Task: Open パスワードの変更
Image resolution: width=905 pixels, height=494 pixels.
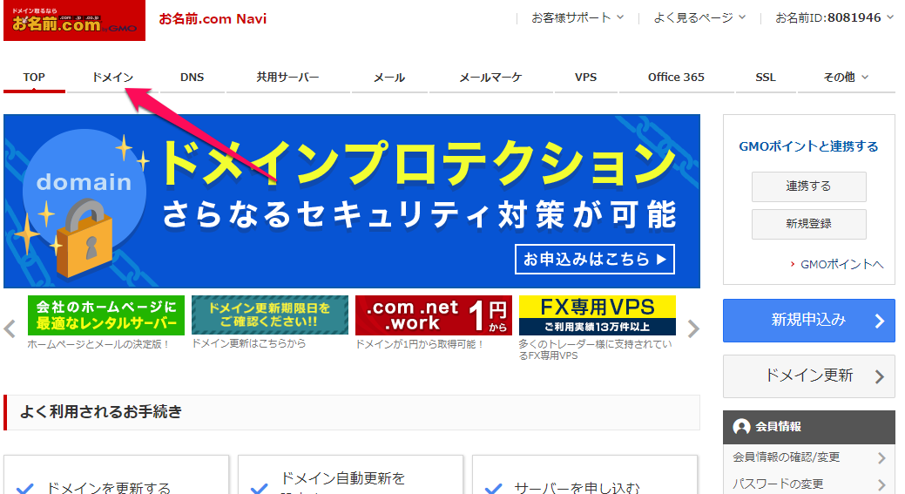Action: (x=808, y=484)
